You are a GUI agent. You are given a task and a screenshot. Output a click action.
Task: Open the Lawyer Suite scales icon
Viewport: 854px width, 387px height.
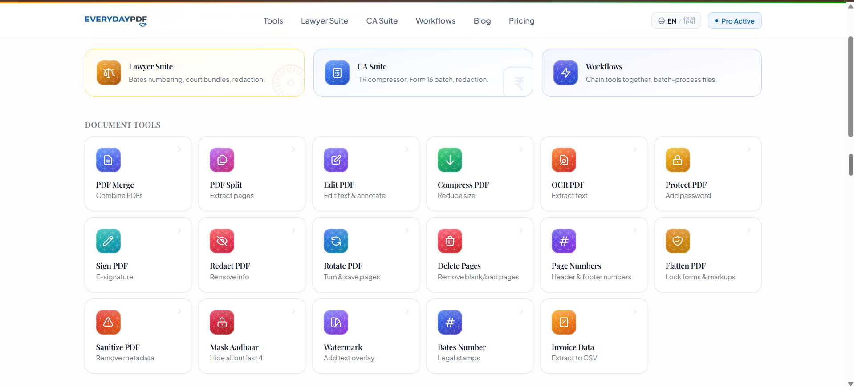pos(109,73)
